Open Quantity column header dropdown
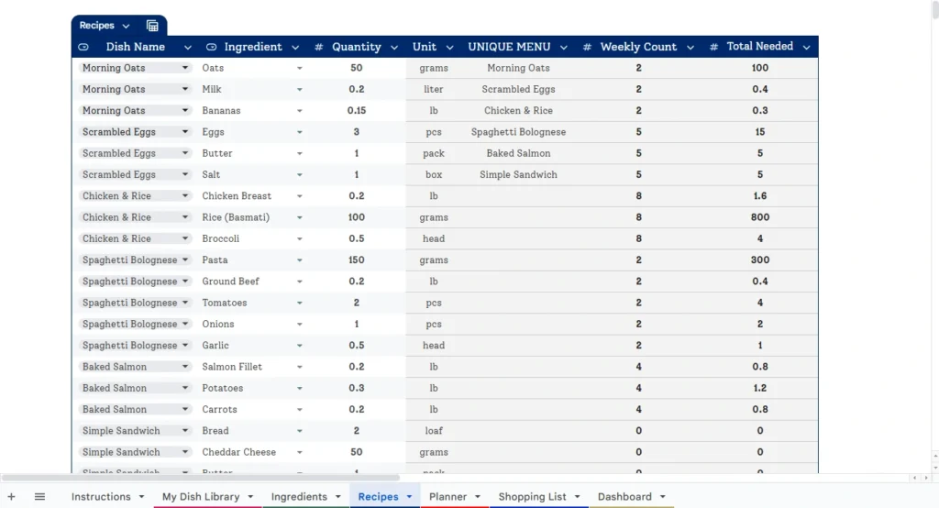The width and height of the screenshot is (939, 508). [x=394, y=48]
